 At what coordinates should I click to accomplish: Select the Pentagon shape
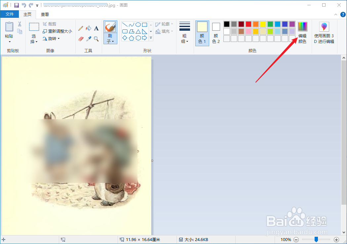pyautogui.click(x=132, y=38)
